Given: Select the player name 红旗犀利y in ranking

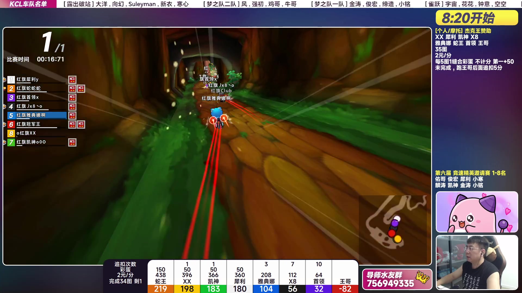Looking at the screenshot, I should click(27, 79).
